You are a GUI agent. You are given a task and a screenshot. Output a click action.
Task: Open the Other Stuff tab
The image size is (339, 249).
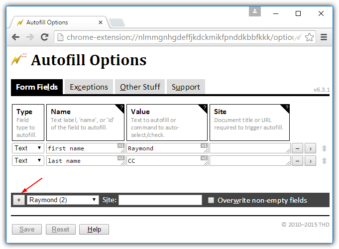[140, 87]
